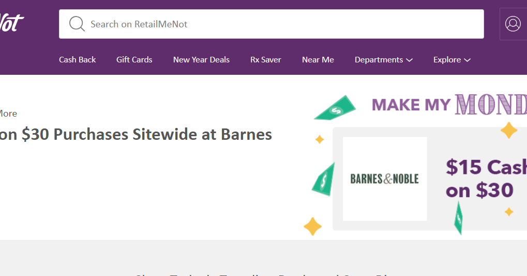
Task: Click the Barnes & Noble logo tile
Action: [385, 178]
